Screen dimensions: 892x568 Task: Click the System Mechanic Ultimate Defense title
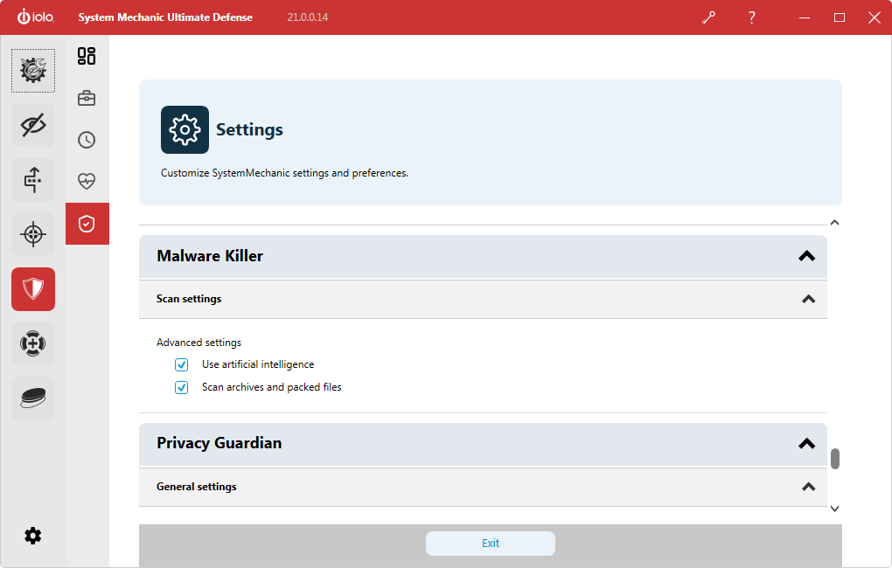tap(165, 17)
